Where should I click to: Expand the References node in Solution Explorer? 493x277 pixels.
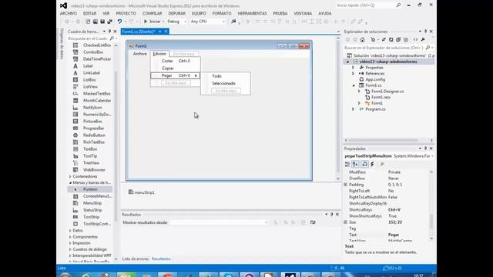pos(354,74)
